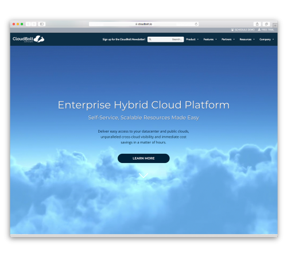Click the cloudbolt.io address bar

143,24
